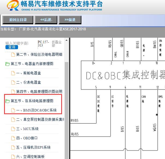Click the CAN-H signal label

(128, 54)
